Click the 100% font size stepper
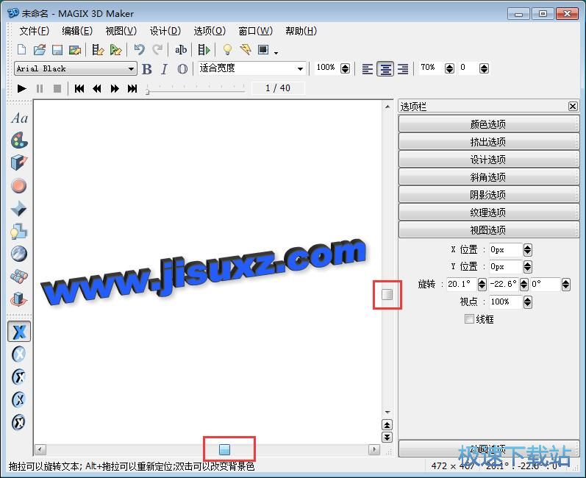 coord(346,68)
